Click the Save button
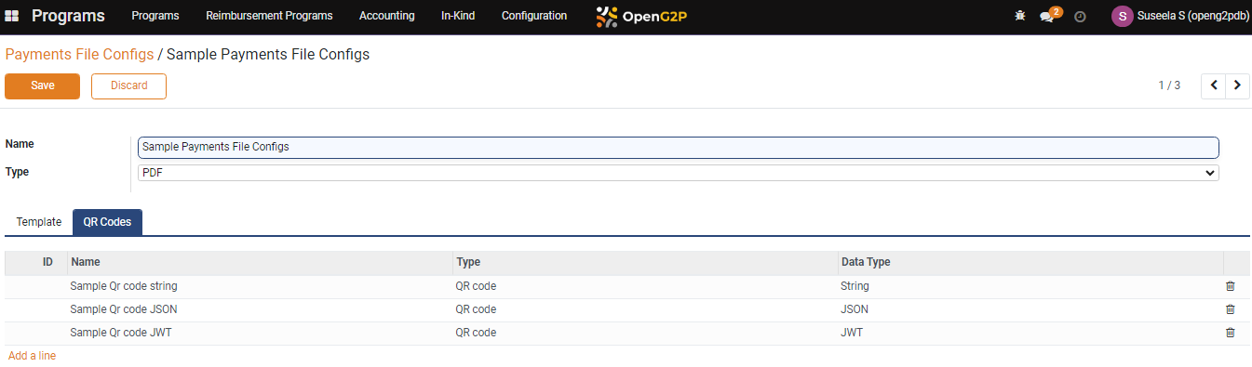The width and height of the screenshot is (1252, 367). [x=43, y=85]
